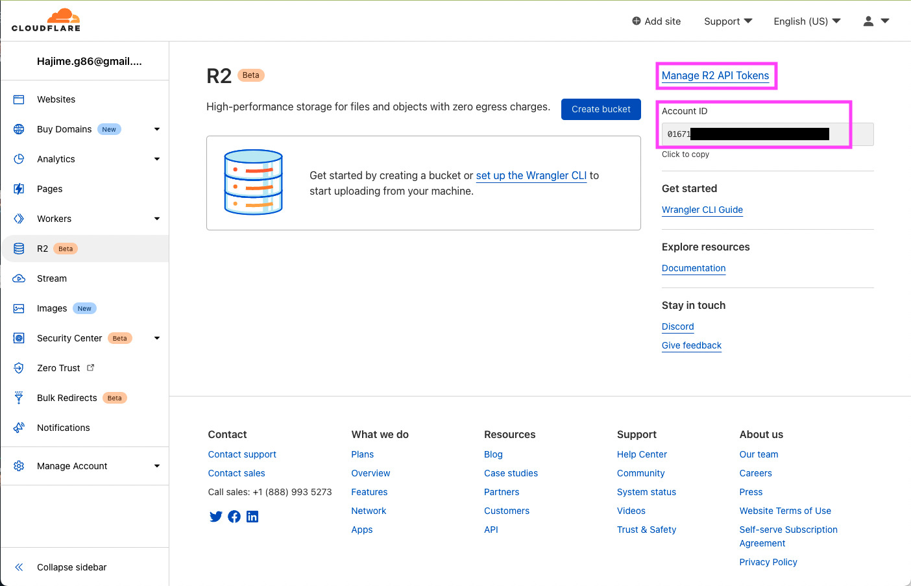This screenshot has width=911, height=586.
Task: Open the Support menu
Action: (x=727, y=21)
